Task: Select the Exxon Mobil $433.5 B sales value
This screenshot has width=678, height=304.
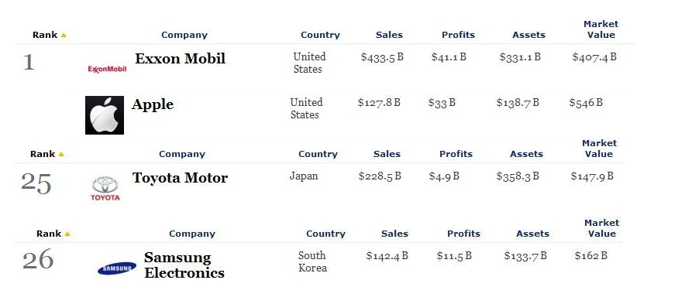Action: point(382,57)
